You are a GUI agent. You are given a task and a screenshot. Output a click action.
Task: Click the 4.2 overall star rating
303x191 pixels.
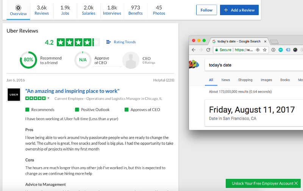78,42
